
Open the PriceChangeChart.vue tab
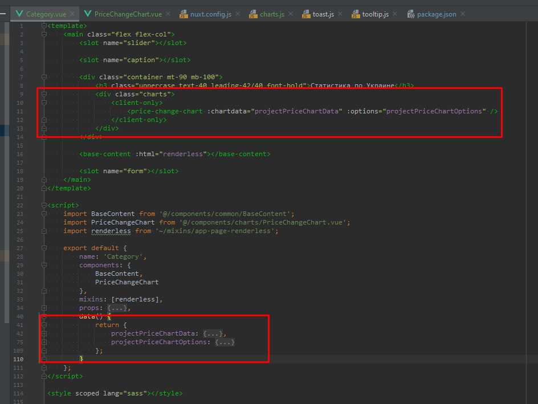tap(128, 14)
